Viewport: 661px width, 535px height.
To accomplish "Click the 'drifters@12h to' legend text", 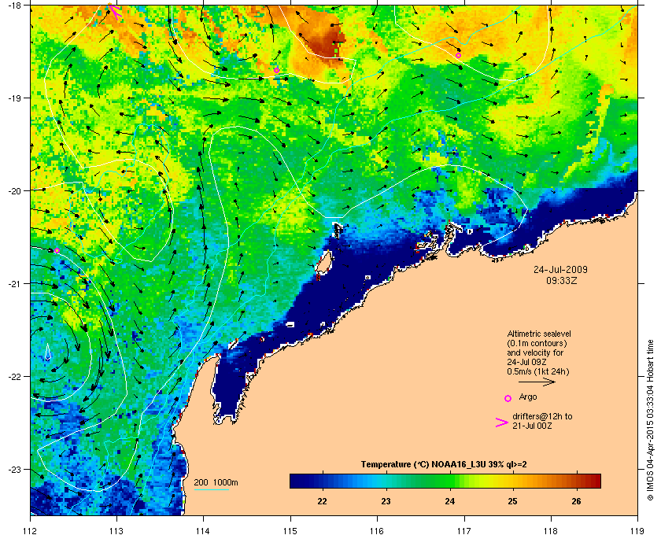I will (542, 416).
